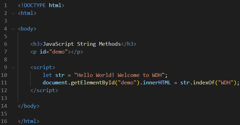Click line number 8 in the gutter
This screenshot has height=125, width=240.
click(5, 59)
